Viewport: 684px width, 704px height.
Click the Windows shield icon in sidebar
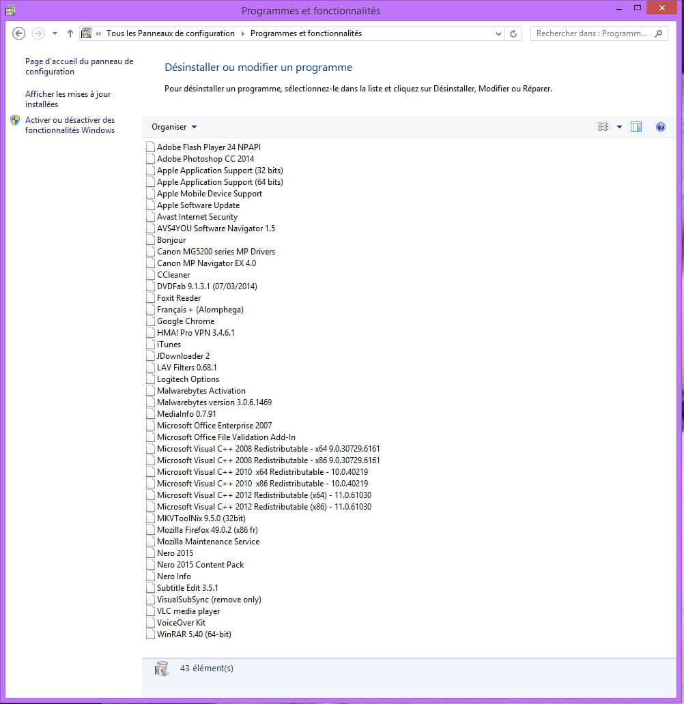[15, 120]
